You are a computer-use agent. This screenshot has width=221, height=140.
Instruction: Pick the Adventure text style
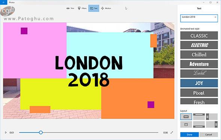[x=199, y=64]
